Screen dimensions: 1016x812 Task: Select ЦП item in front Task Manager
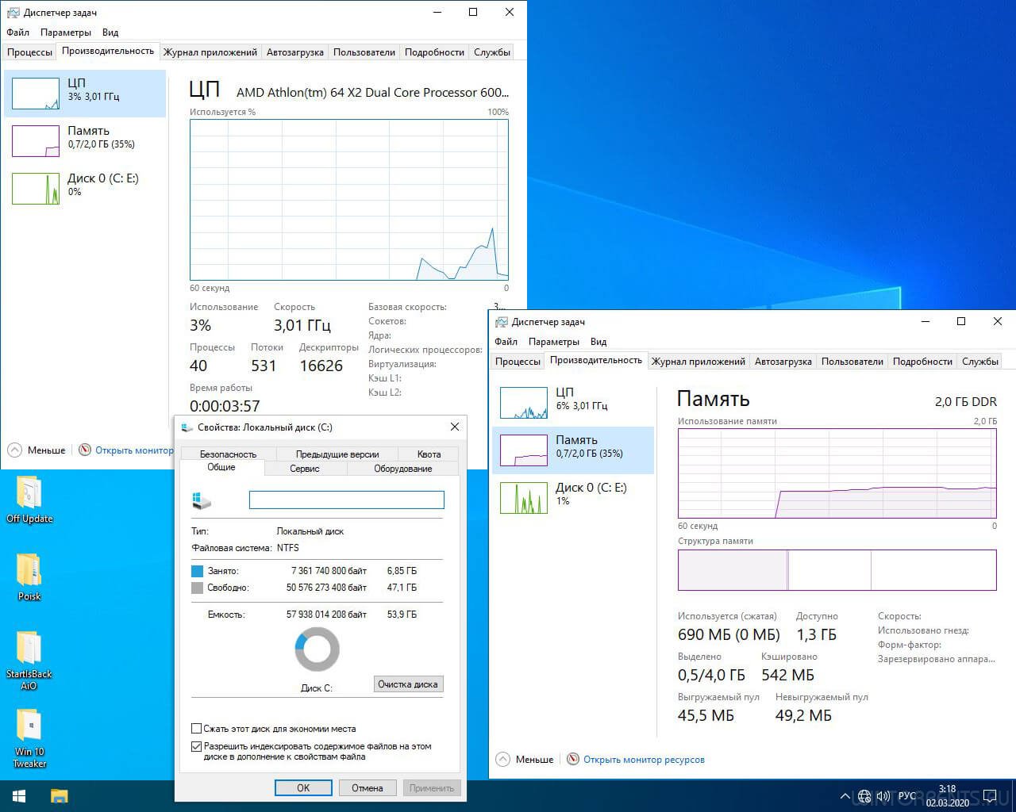[573, 403]
